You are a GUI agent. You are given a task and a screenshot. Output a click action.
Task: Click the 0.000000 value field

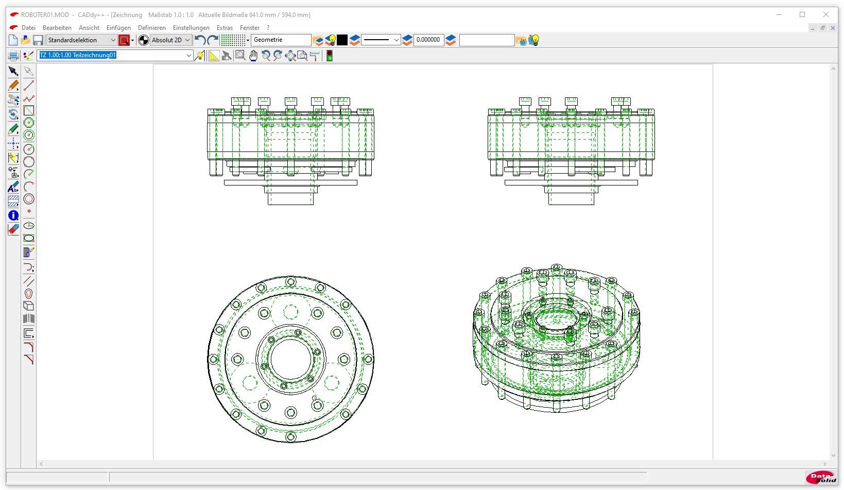pyautogui.click(x=428, y=40)
